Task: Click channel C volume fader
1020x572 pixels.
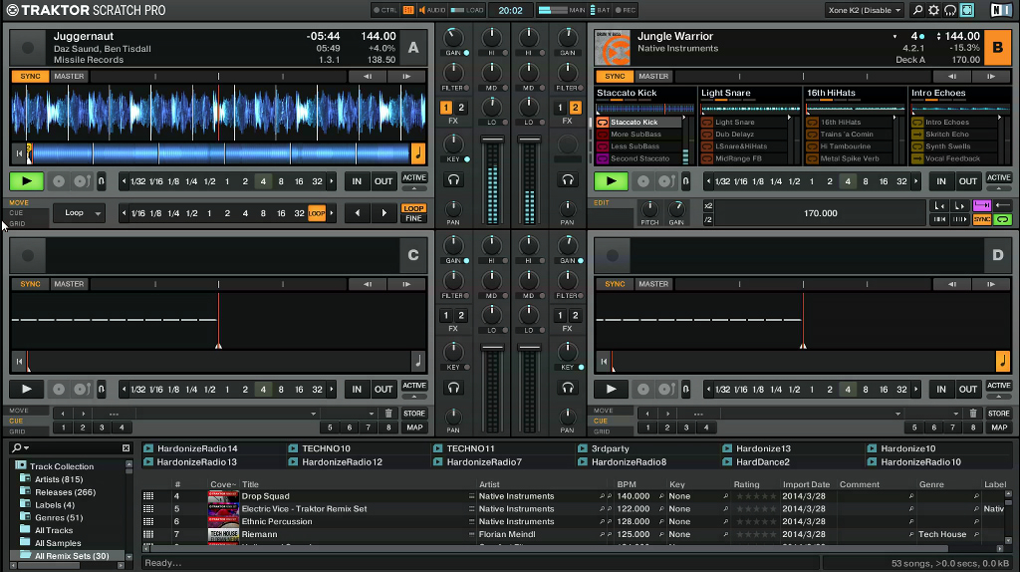Action: 492,348
